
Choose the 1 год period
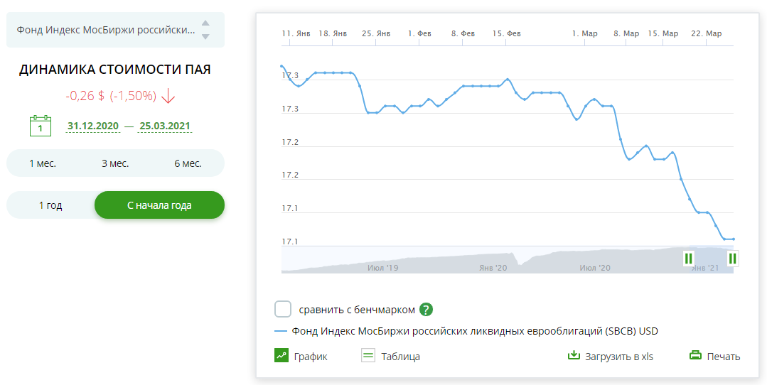[50, 205]
